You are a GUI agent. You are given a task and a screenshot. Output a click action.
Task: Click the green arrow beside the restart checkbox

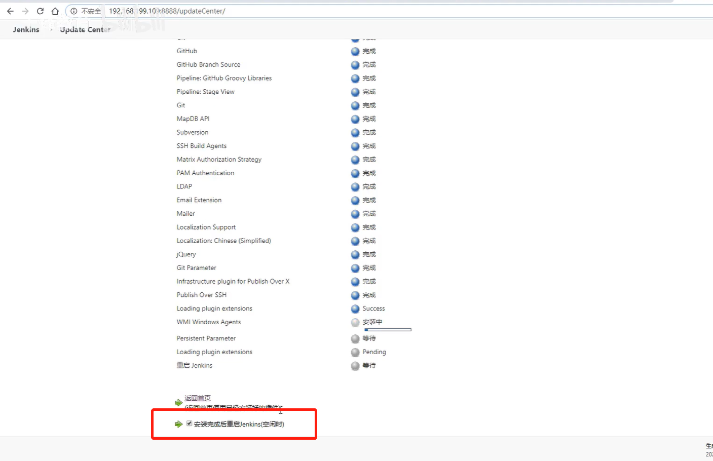click(178, 424)
